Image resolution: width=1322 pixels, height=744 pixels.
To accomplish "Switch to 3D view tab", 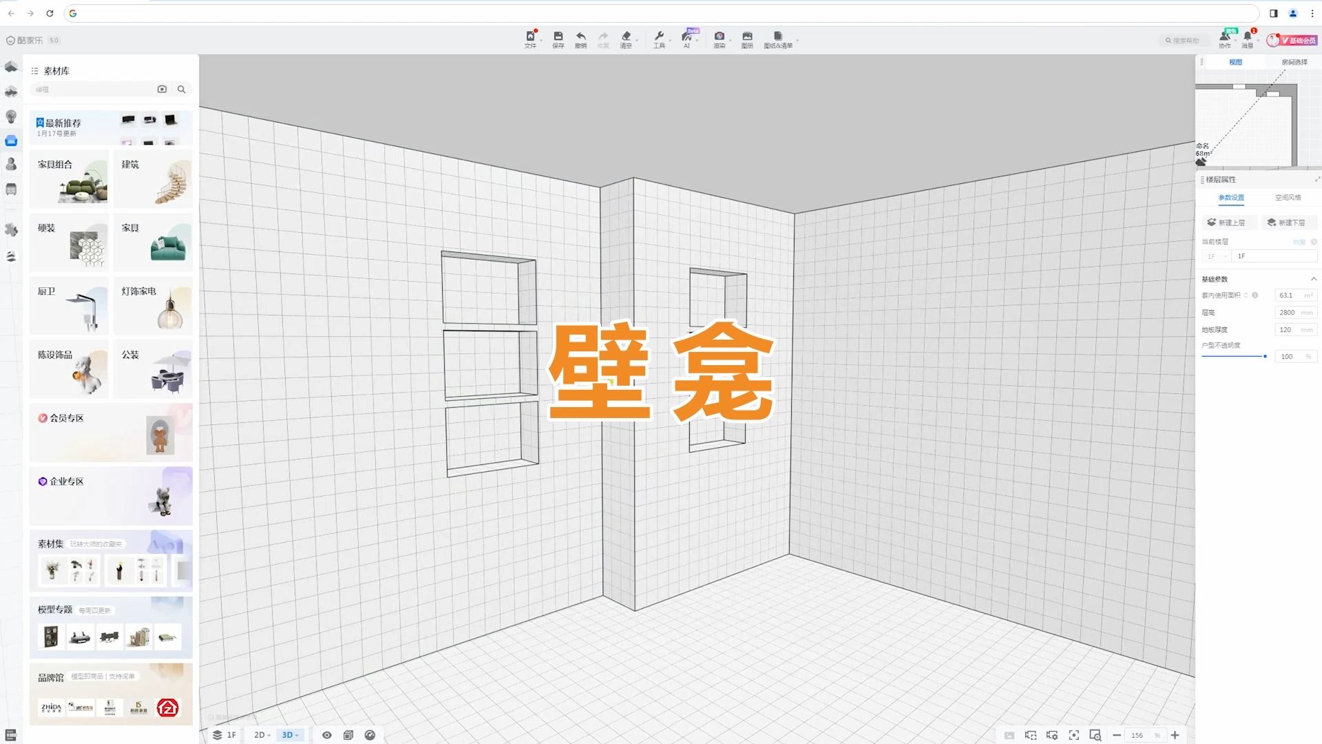I will [x=288, y=734].
